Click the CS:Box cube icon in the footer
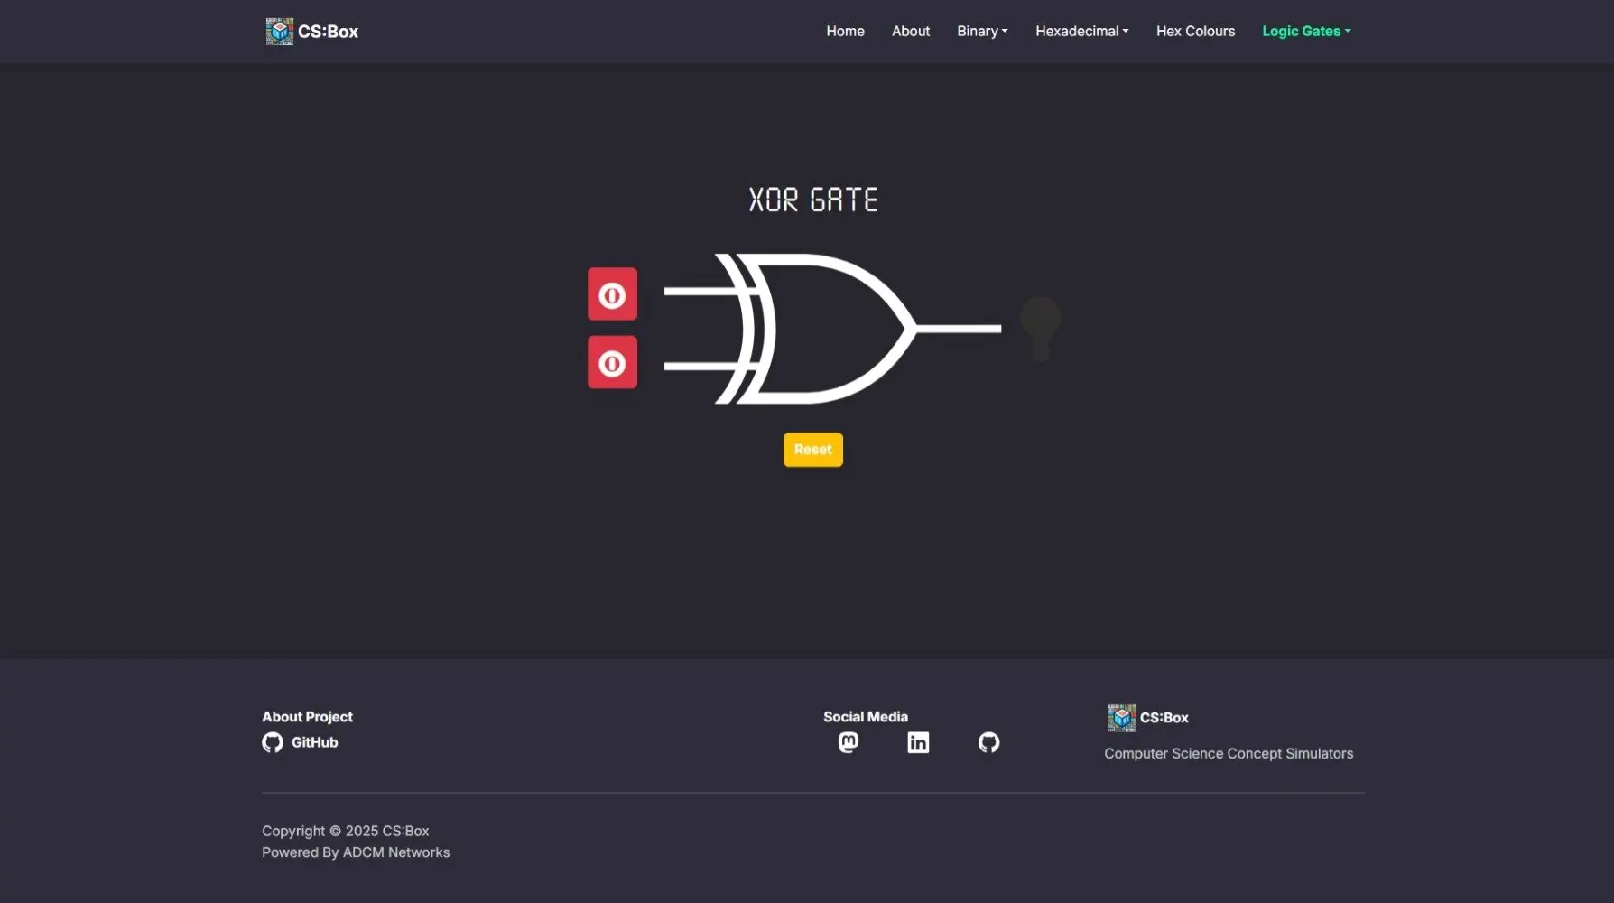The width and height of the screenshot is (1614, 903). pos(1121,717)
